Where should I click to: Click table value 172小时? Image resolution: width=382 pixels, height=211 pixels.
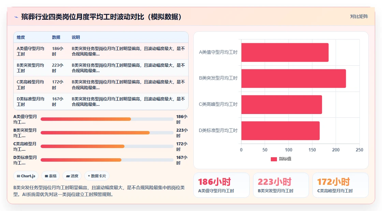[x=58, y=85]
